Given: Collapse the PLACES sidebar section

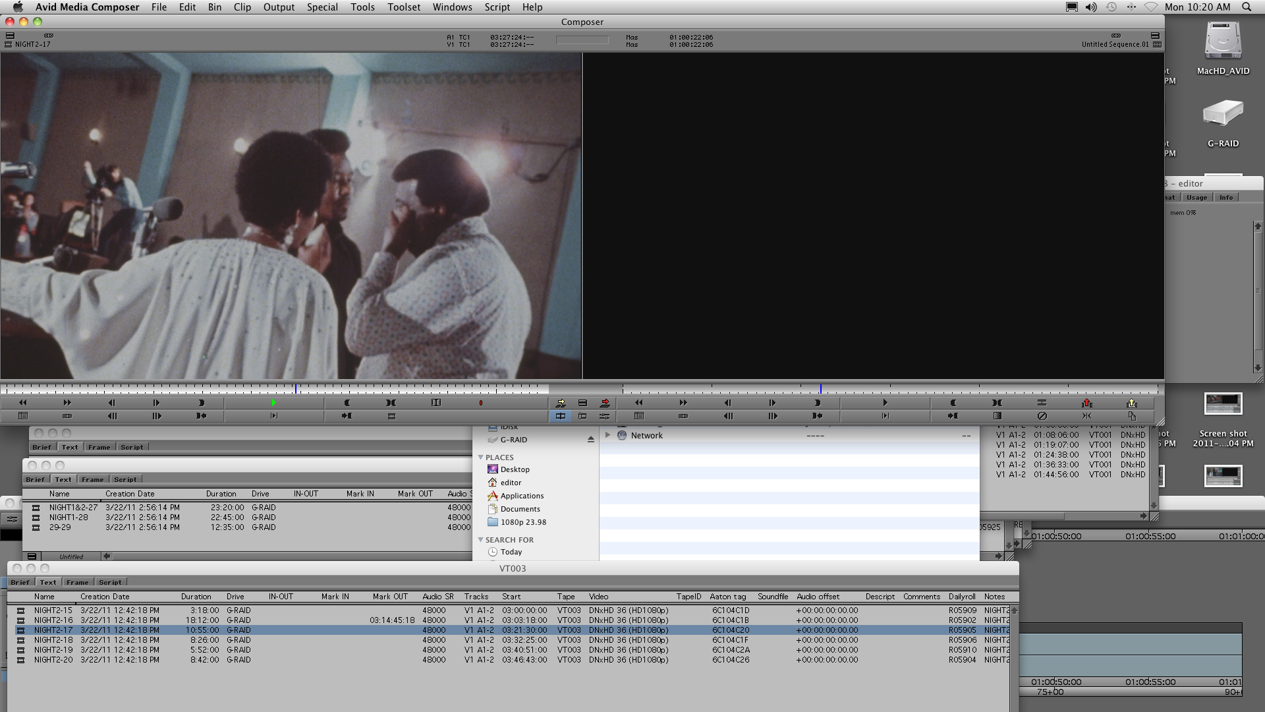Looking at the screenshot, I should tap(480, 457).
